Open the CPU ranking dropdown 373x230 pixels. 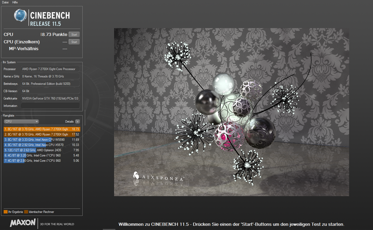(x=22, y=122)
